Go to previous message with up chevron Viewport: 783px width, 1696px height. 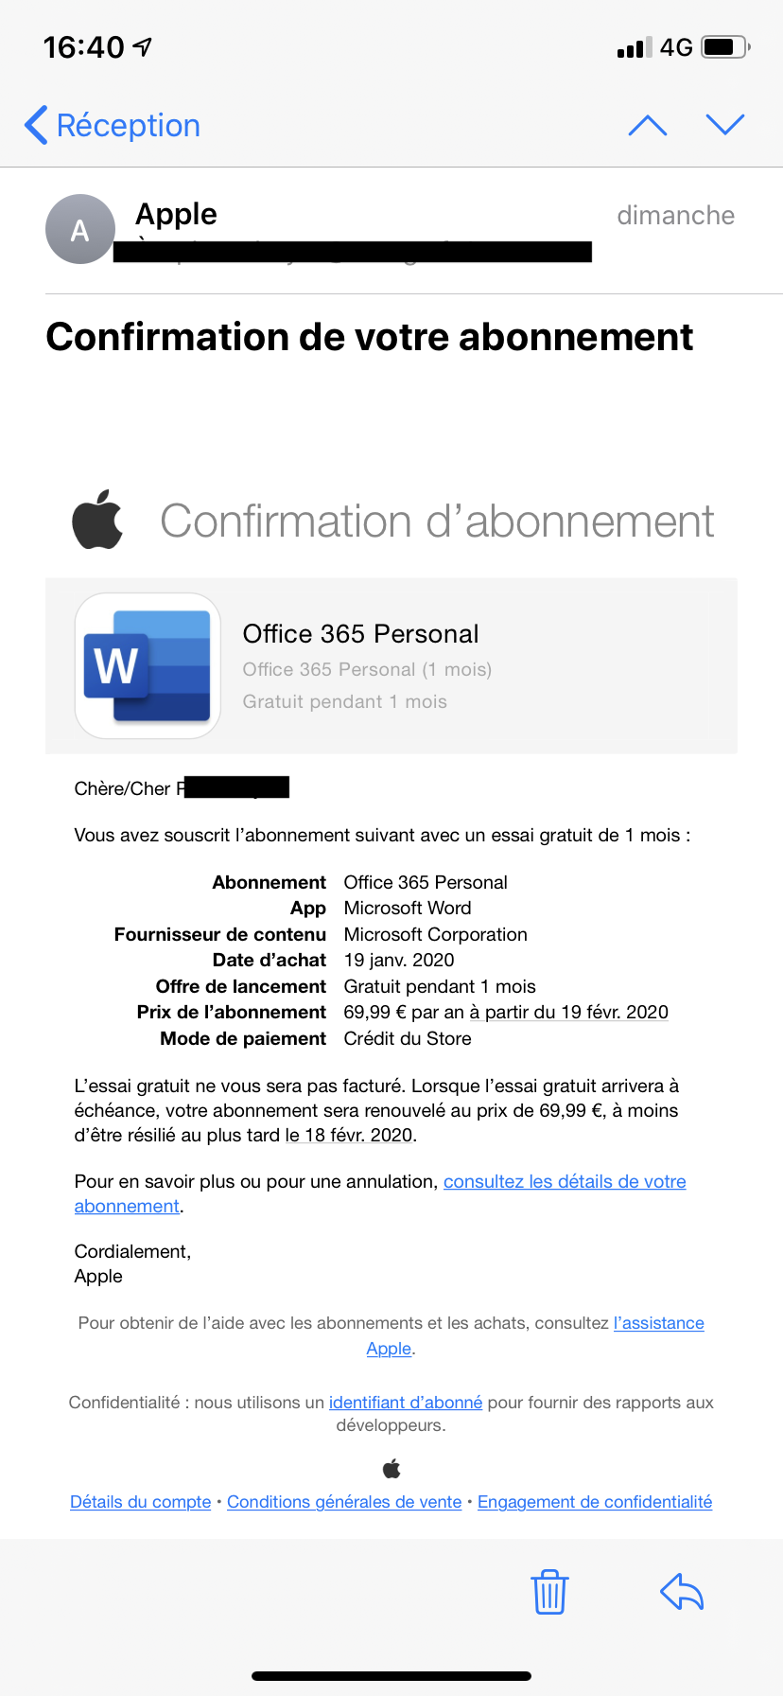(x=648, y=125)
